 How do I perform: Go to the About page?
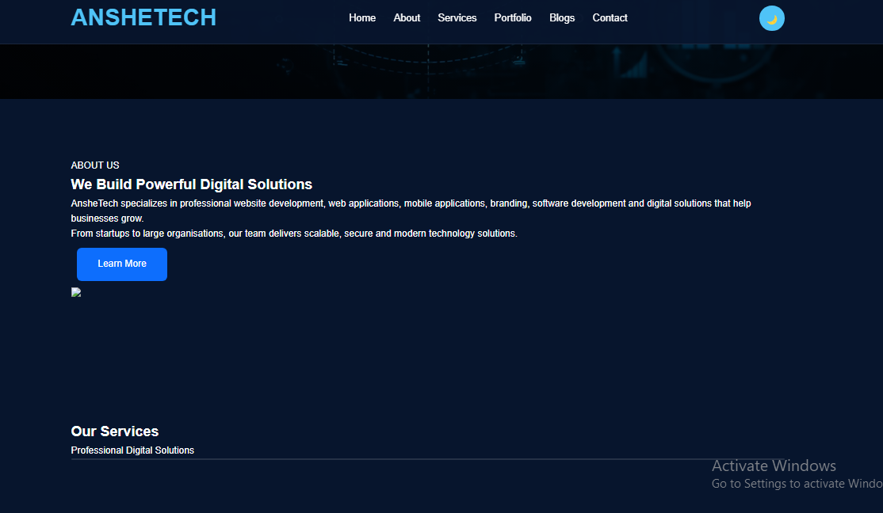coord(407,18)
